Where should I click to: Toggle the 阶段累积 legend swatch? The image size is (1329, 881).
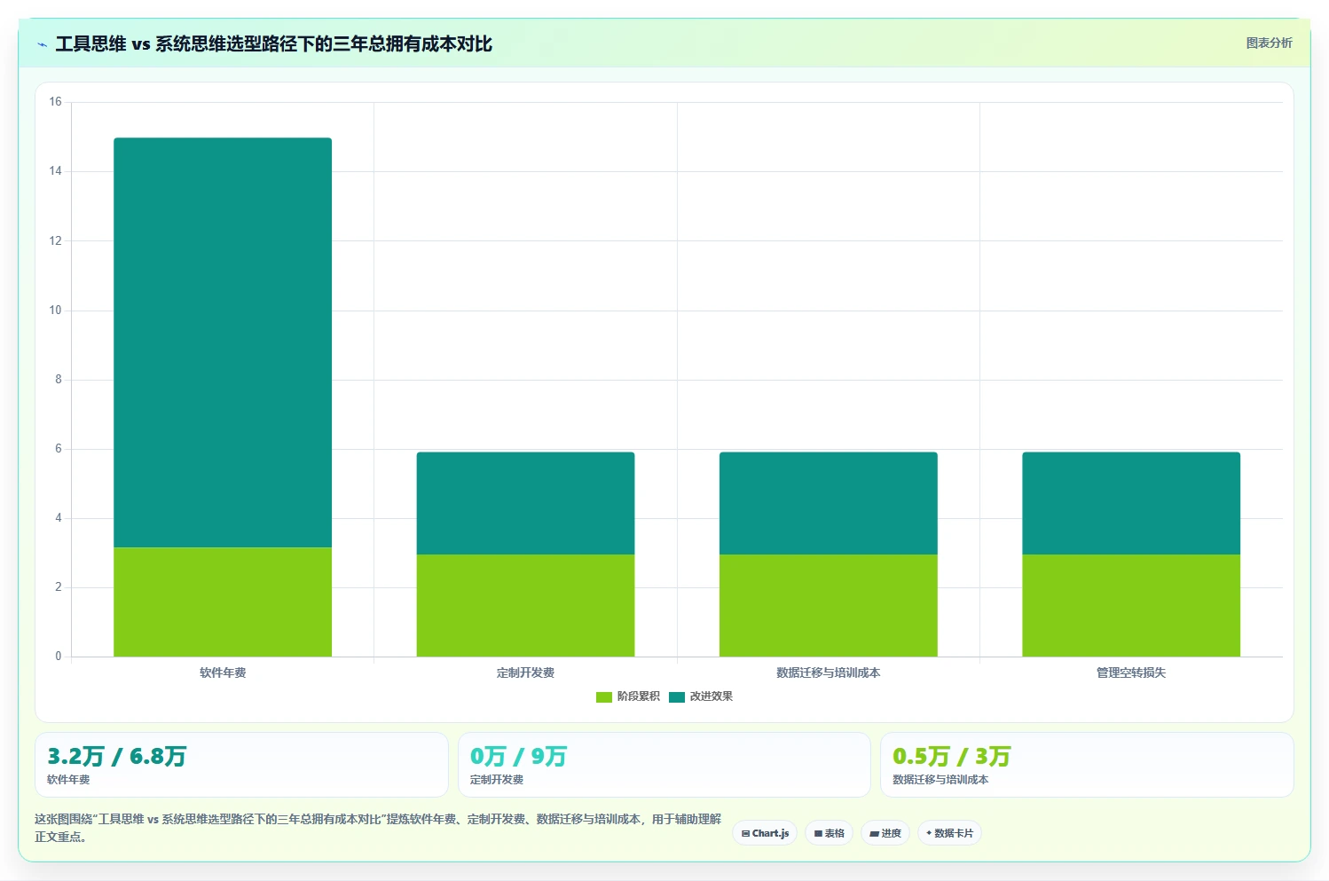coord(604,696)
